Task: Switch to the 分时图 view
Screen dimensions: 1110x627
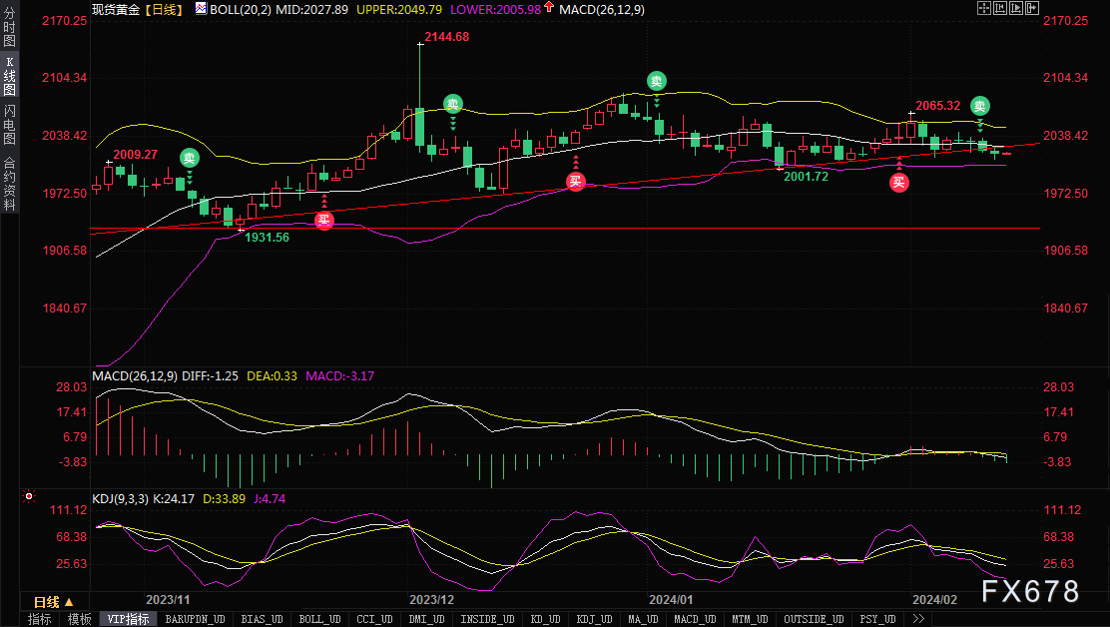Action: [9, 34]
